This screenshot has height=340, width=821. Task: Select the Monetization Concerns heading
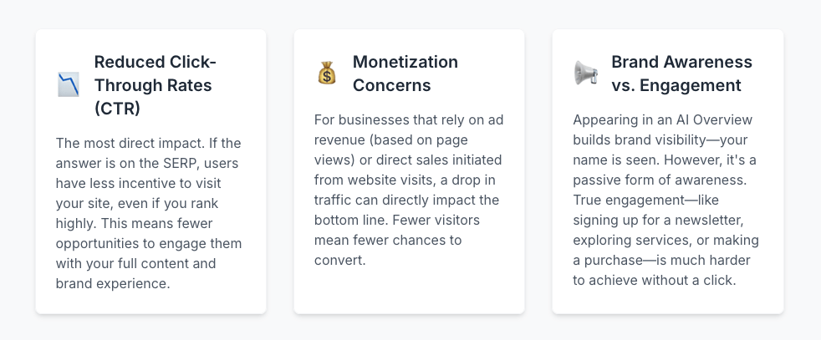click(x=405, y=74)
